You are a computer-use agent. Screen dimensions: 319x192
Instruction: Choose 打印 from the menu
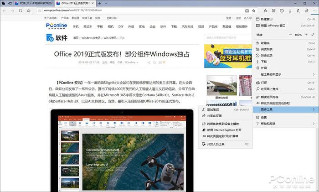285,83
